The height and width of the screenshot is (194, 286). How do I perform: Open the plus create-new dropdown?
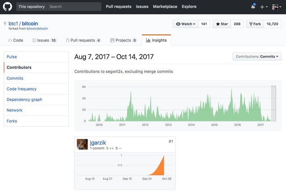click(264, 7)
